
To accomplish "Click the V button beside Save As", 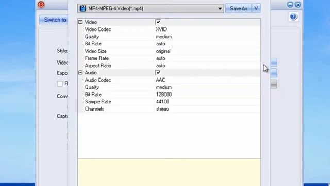I will click(x=256, y=9).
